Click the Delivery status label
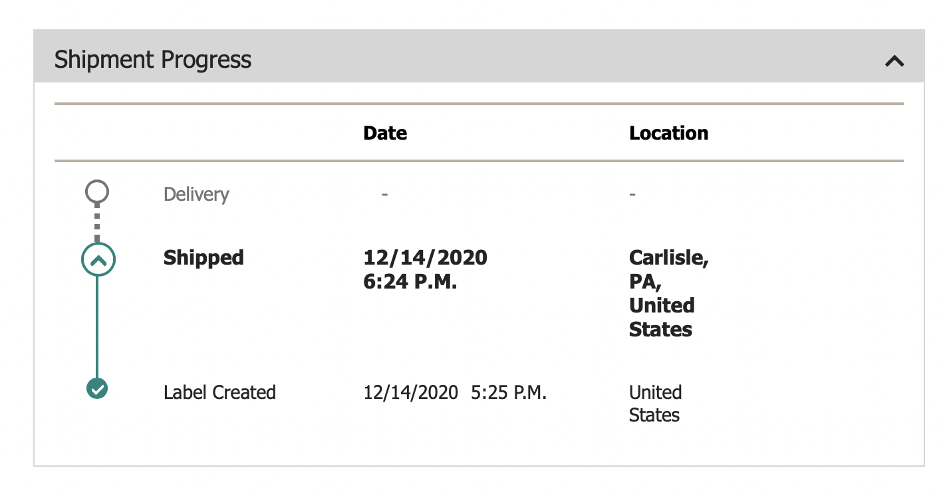The height and width of the screenshot is (496, 947). (196, 195)
